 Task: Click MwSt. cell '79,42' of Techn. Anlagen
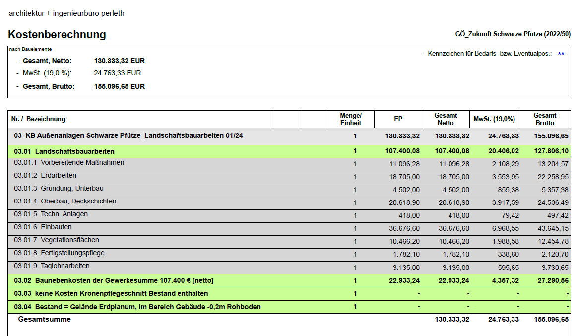pyautogui.click(x=510, y=216)
